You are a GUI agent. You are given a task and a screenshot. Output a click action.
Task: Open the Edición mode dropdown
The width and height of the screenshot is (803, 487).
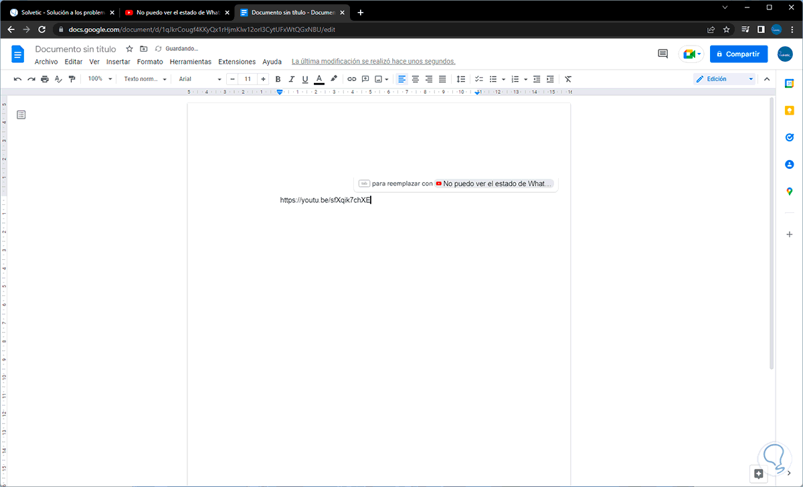[725, 79]
